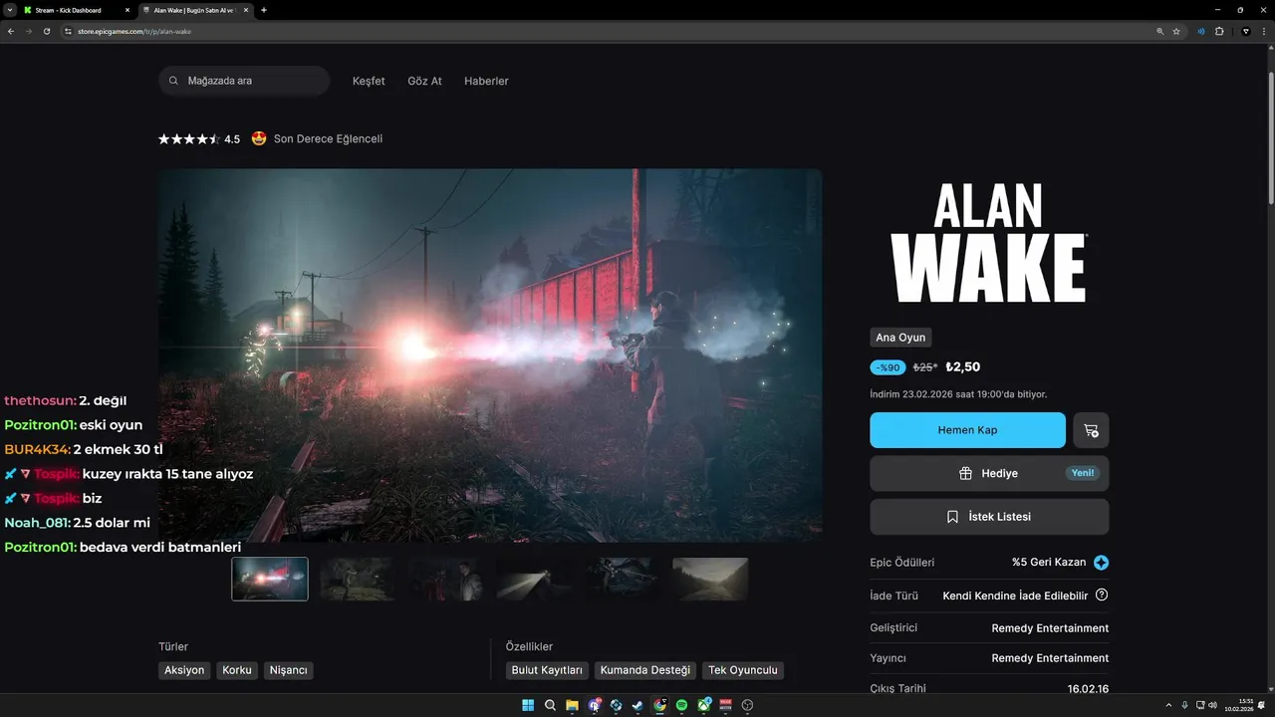
Task: Click the -%90 discount badge
Action: [888, 367]
